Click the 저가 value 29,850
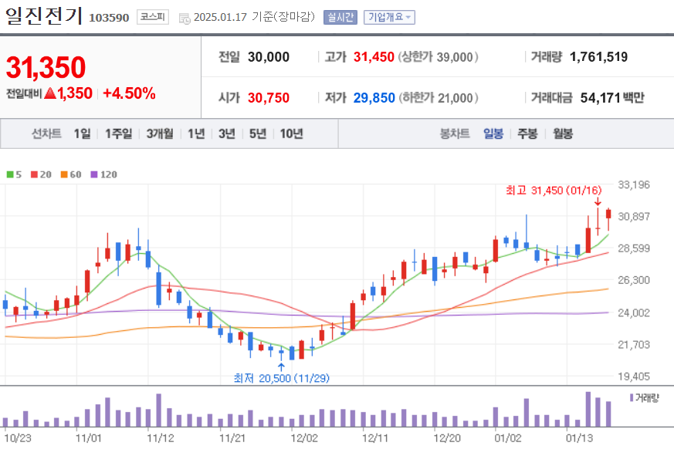The width and height of the screenshot is (674, 456). pos(374,98)
